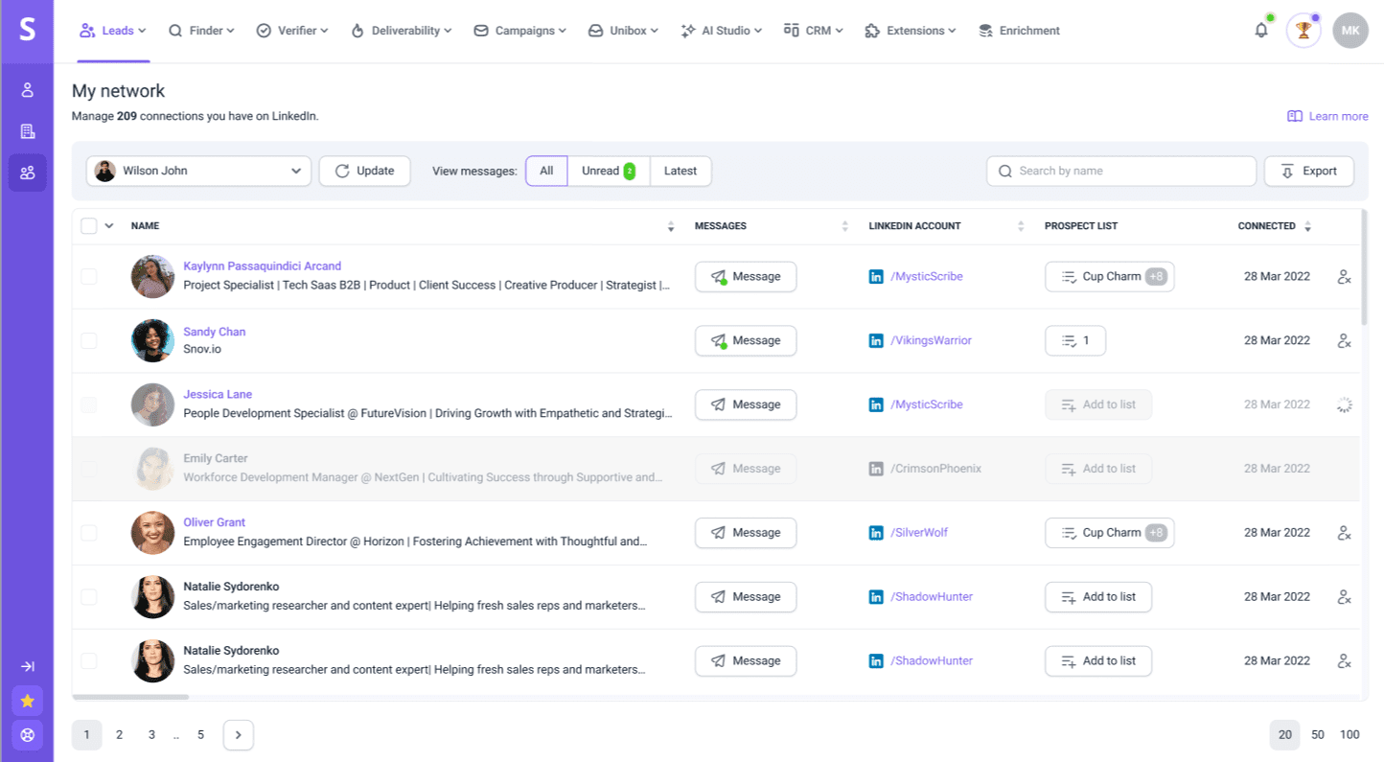Open the help lifebuoy sidebar icon

(x=27, y=735)
